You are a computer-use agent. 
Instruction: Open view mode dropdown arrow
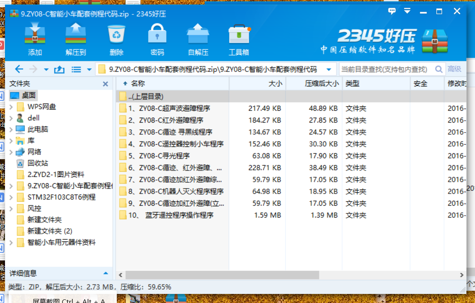[89, 70]
